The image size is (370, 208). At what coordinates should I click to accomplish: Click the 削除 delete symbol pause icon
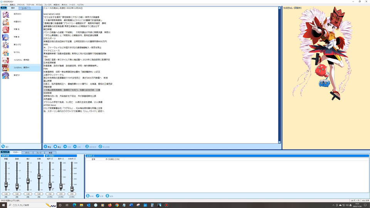[x=108, y=196]
